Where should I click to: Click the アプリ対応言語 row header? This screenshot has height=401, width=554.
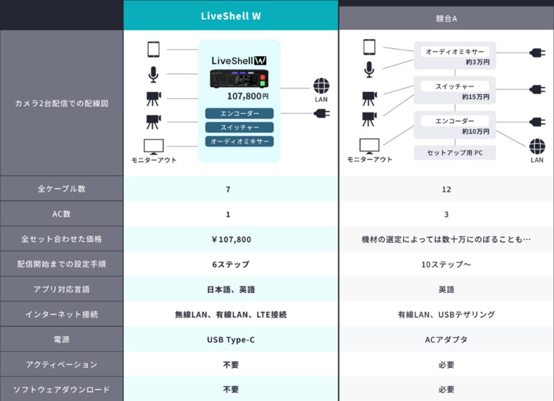tap(62, 289)
